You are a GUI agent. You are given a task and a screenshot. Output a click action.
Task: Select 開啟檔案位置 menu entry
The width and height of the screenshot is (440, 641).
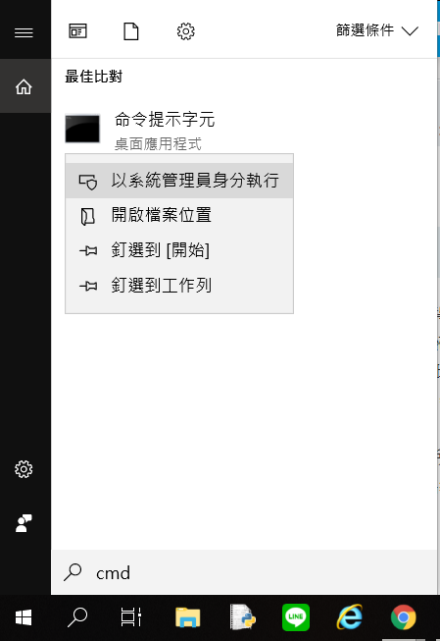[x=179, y=215]
